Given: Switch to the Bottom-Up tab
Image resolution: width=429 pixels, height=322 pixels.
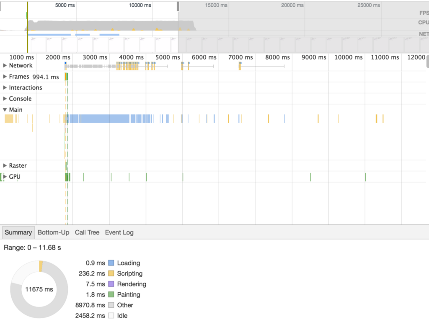Looking at the screenshot, I should tap(53, 232).
